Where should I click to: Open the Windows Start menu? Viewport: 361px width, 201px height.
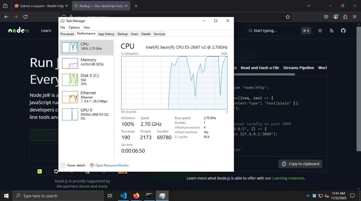[x=6, y=196]
